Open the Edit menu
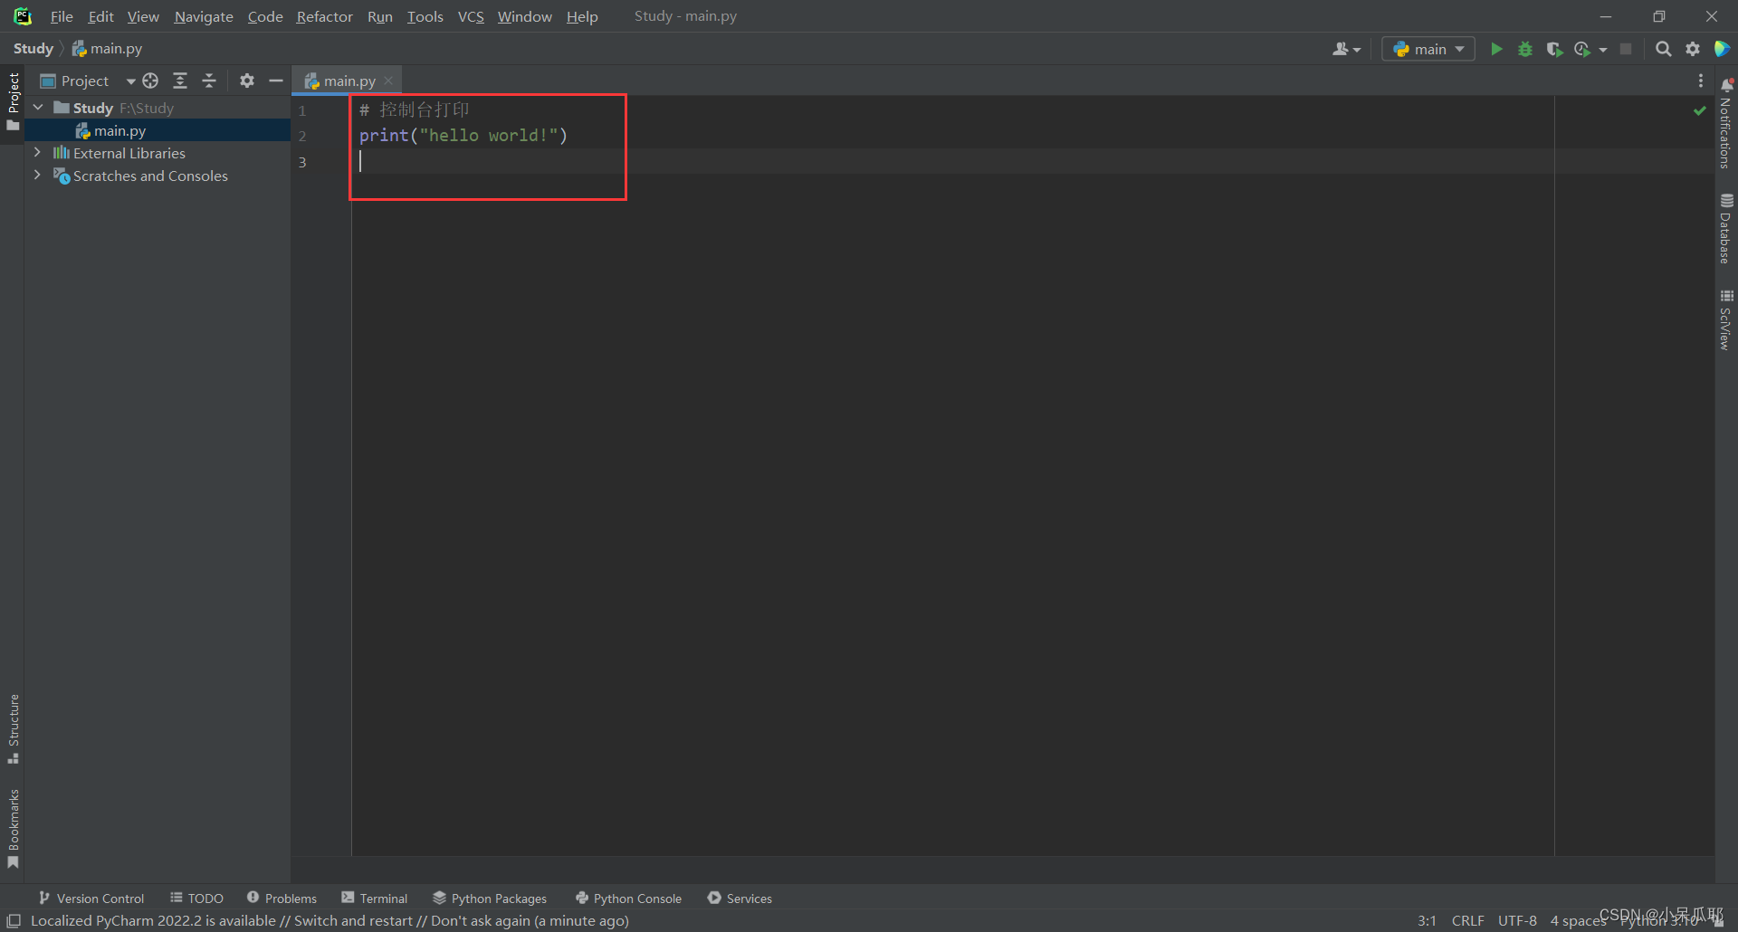Image resolution: width=1738 pixels, height=932 pixels. pyautogui.click(x=100, y=16)
